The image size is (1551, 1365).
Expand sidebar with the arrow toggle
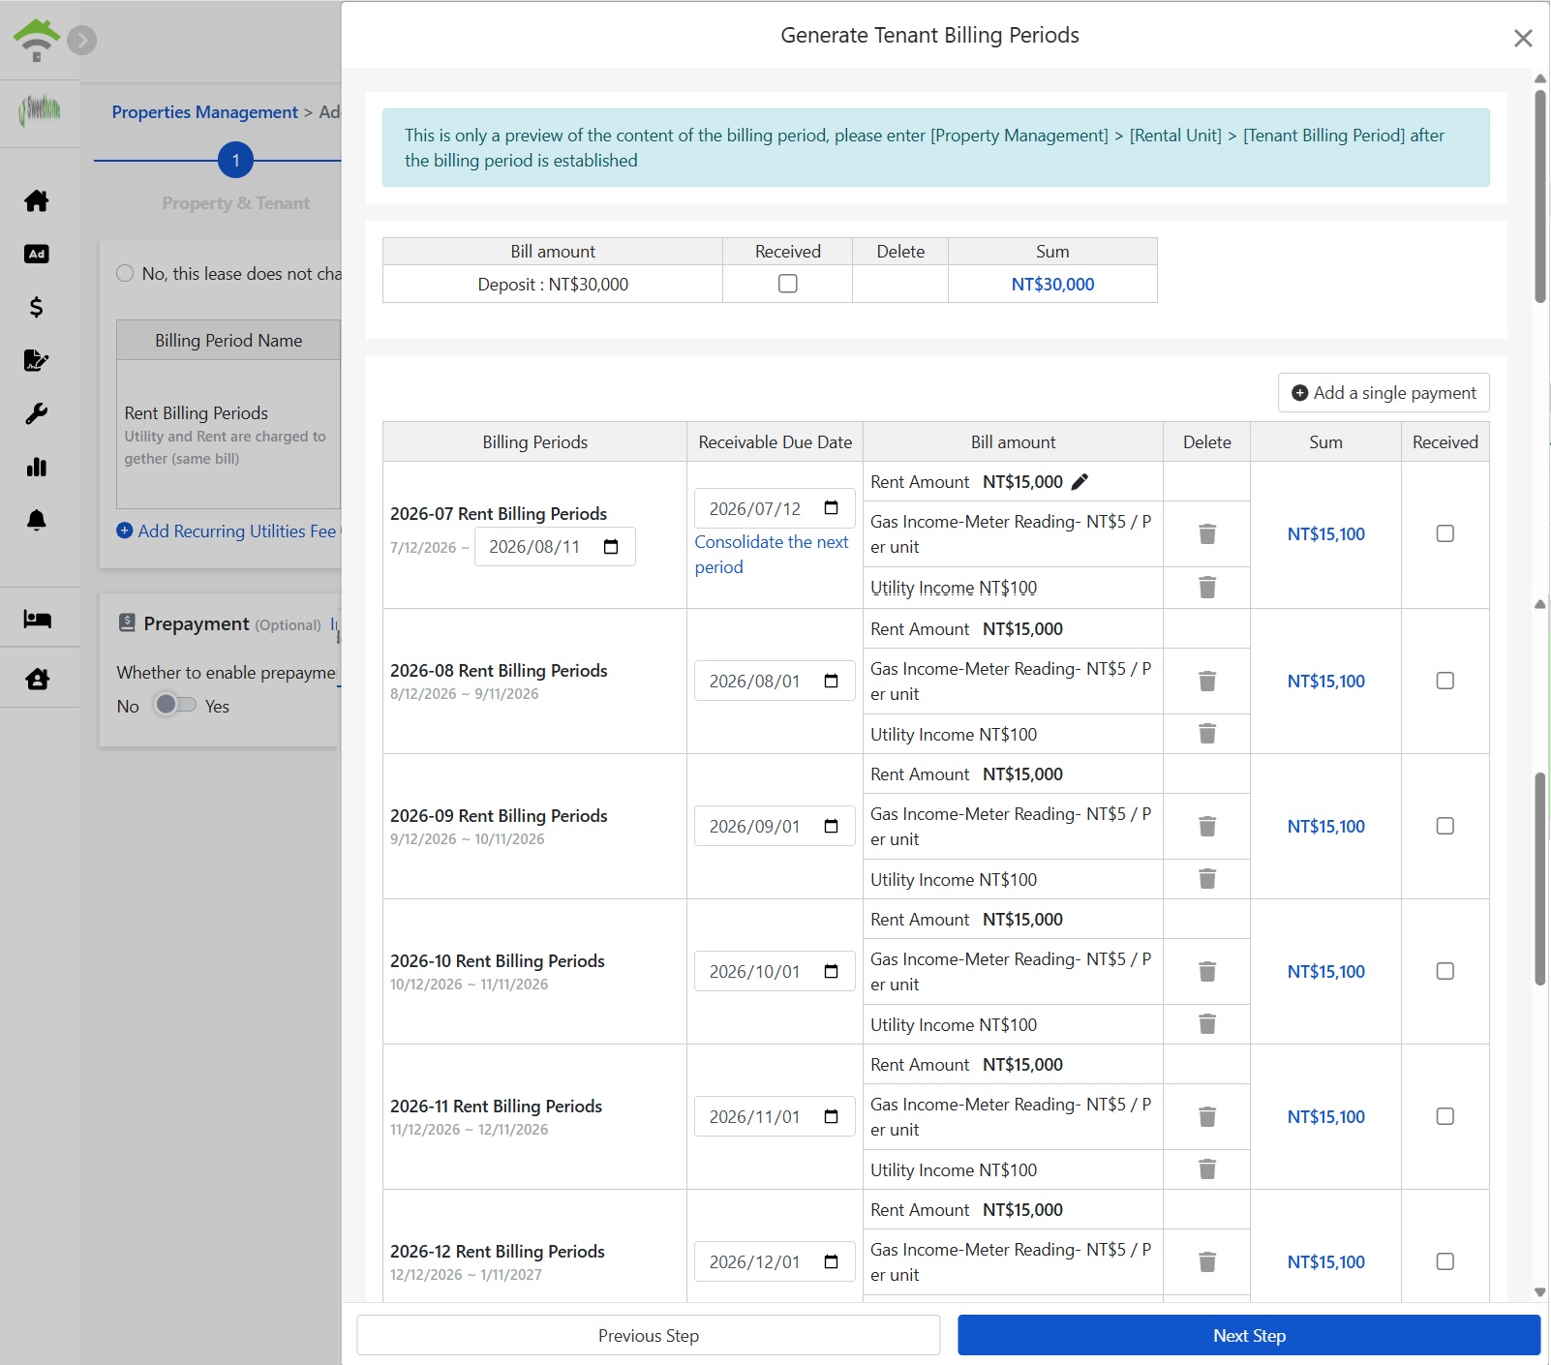tap(82, 40)
